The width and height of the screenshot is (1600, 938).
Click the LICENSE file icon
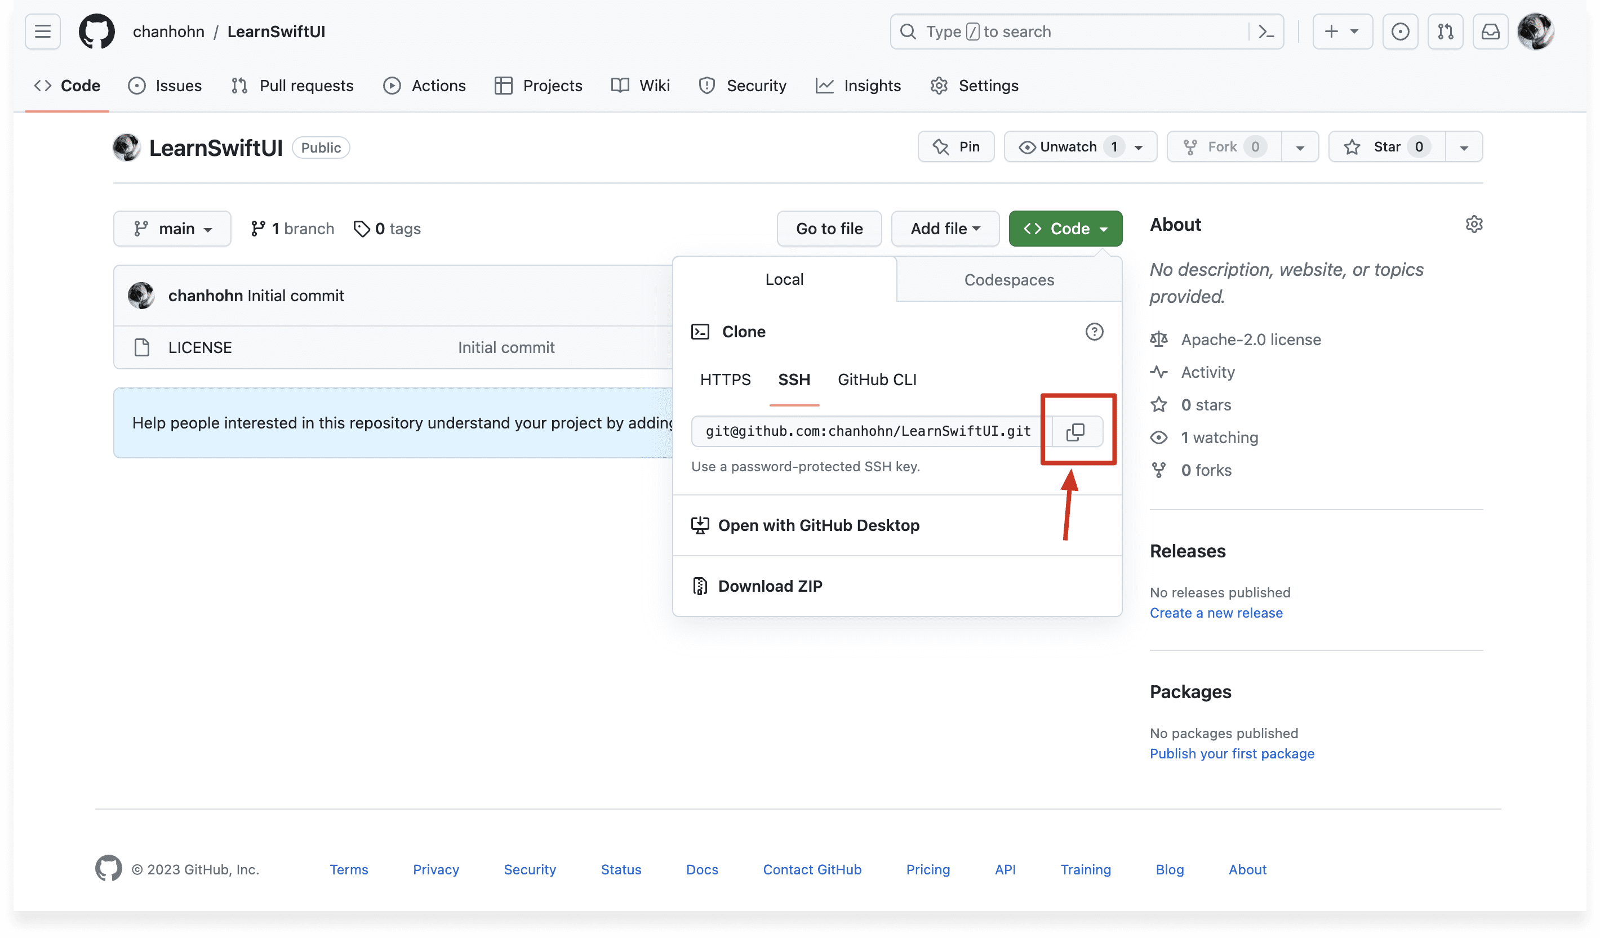(x=141, y=347)
